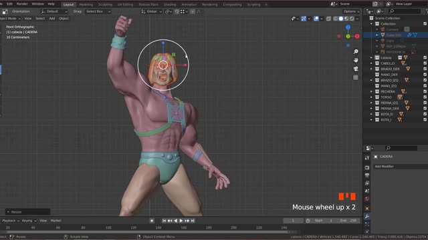Open the Particles properties tab icon

[x=367, y=225]
